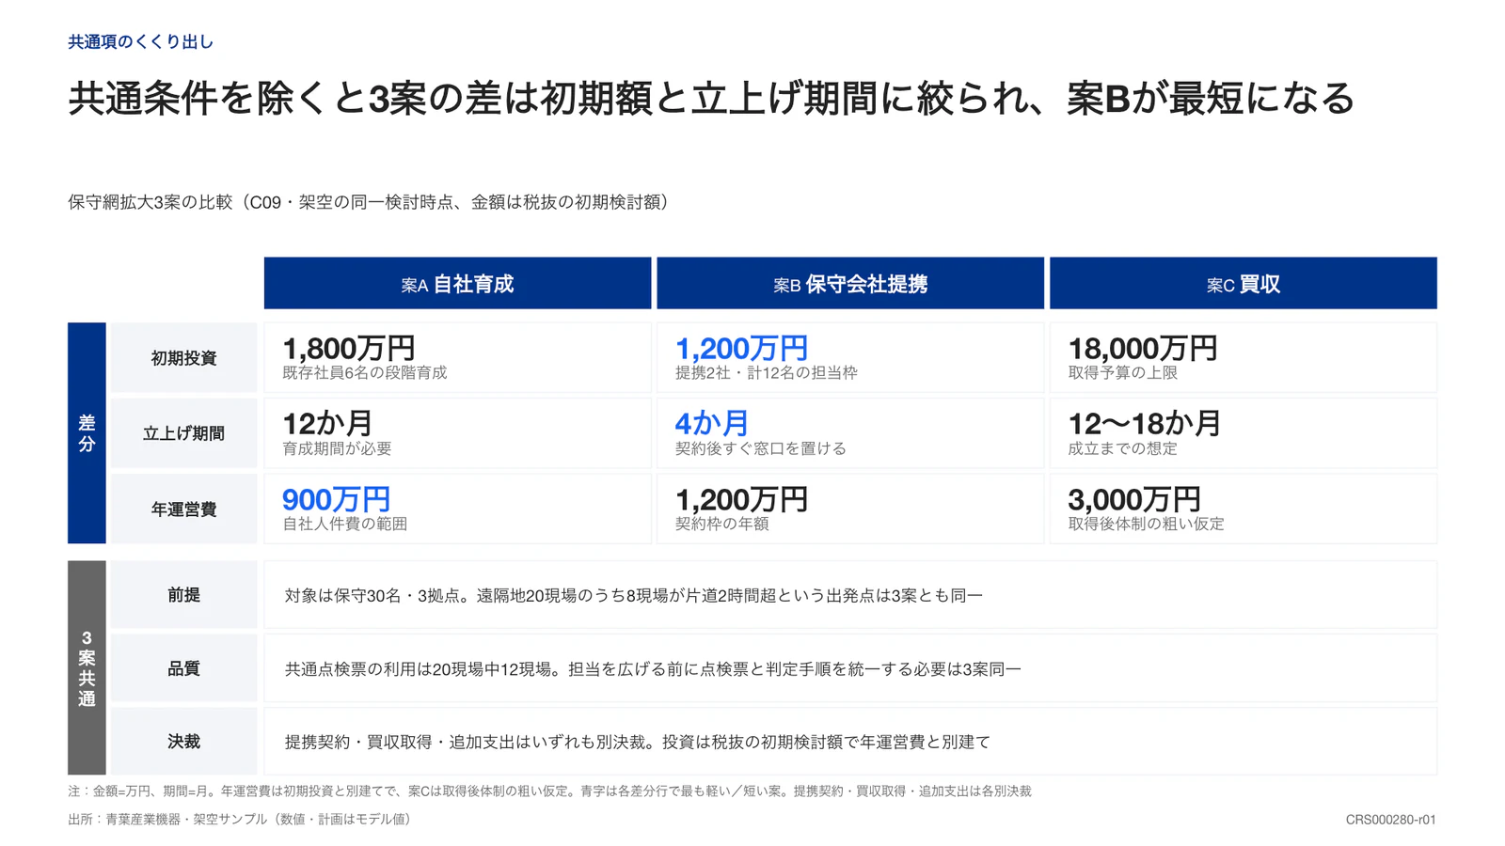Click the 出所 source line
The image size is (1505, 846).
tap(242, 820)
